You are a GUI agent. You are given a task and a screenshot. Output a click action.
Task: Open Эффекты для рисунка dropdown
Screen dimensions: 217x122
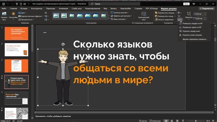121,16
